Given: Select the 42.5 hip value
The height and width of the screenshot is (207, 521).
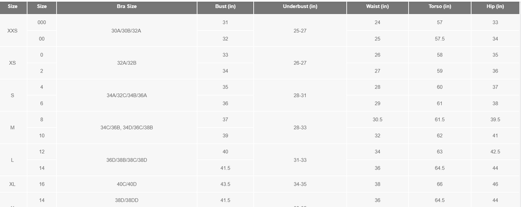Looking at the screenshot, I should tap(495, 152).
